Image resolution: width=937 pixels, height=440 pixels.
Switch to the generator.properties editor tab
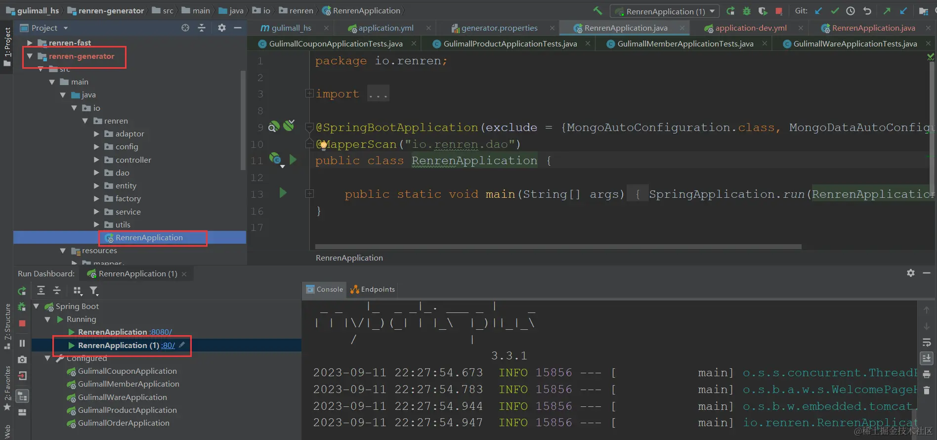pyautogui.click(x=499, y=28)
